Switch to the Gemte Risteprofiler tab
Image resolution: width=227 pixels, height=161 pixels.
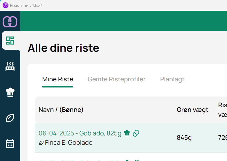116,79
